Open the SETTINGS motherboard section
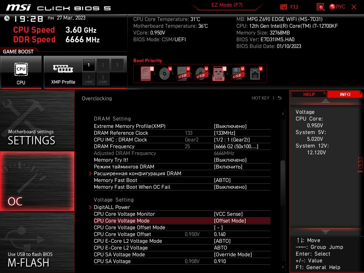Viewport: 364px width, 273px height. (x=37, y=120)
